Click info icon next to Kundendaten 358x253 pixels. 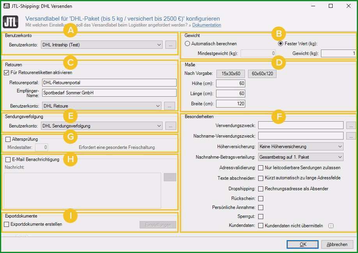331,226
